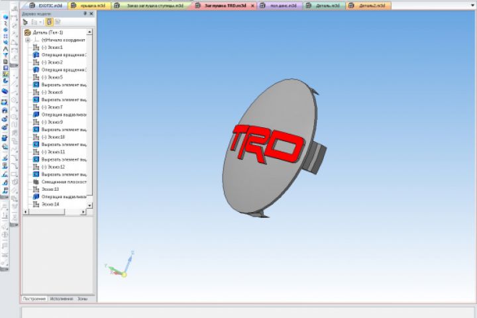477x318 pixels.
Task: Select the Операция вращения row under Эскиз:2
Action: click(x=60, y=70)
